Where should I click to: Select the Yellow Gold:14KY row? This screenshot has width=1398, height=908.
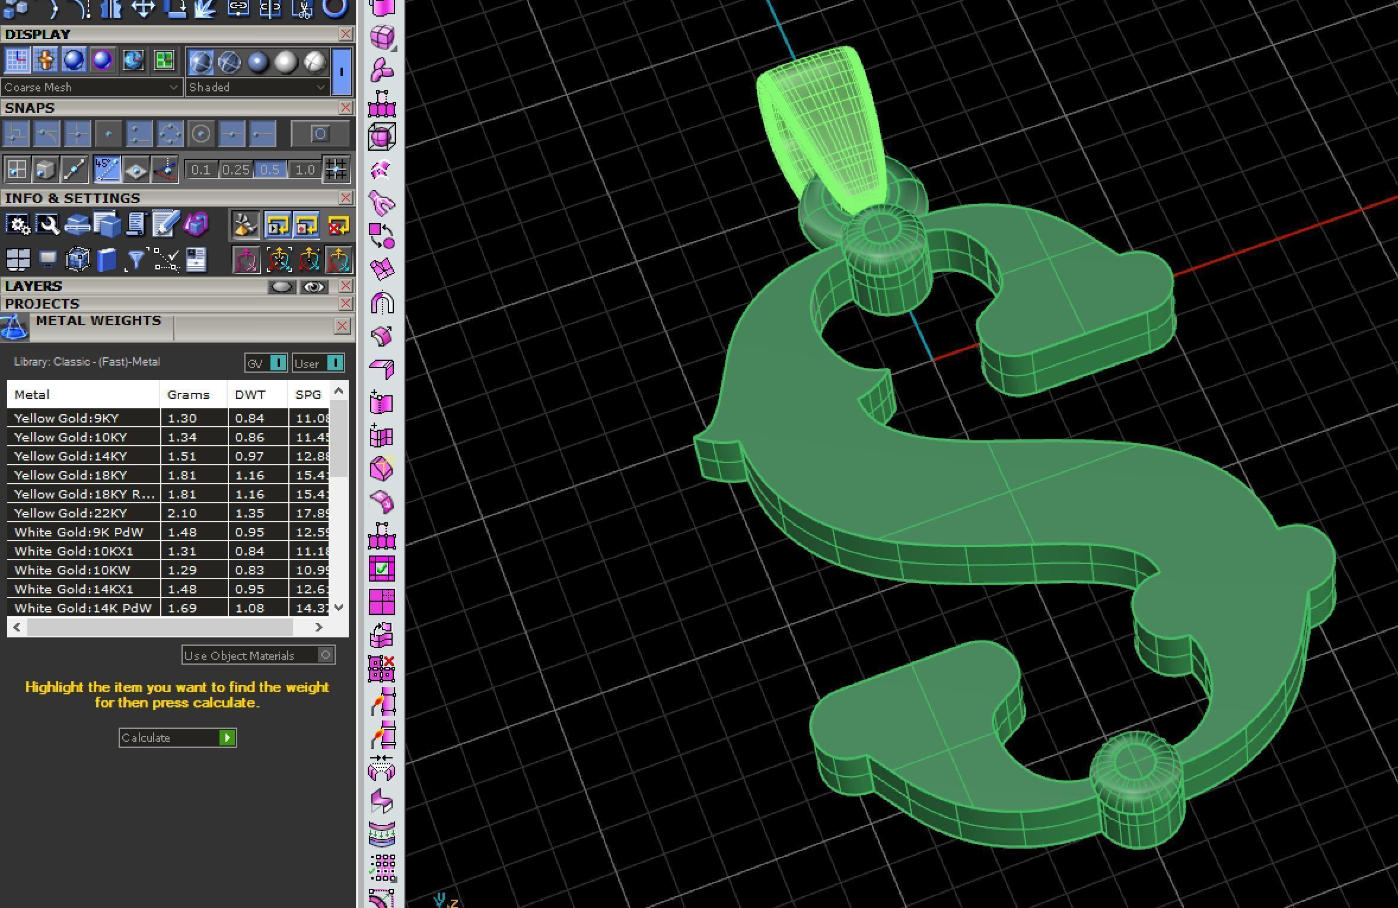tap(168, 456)
